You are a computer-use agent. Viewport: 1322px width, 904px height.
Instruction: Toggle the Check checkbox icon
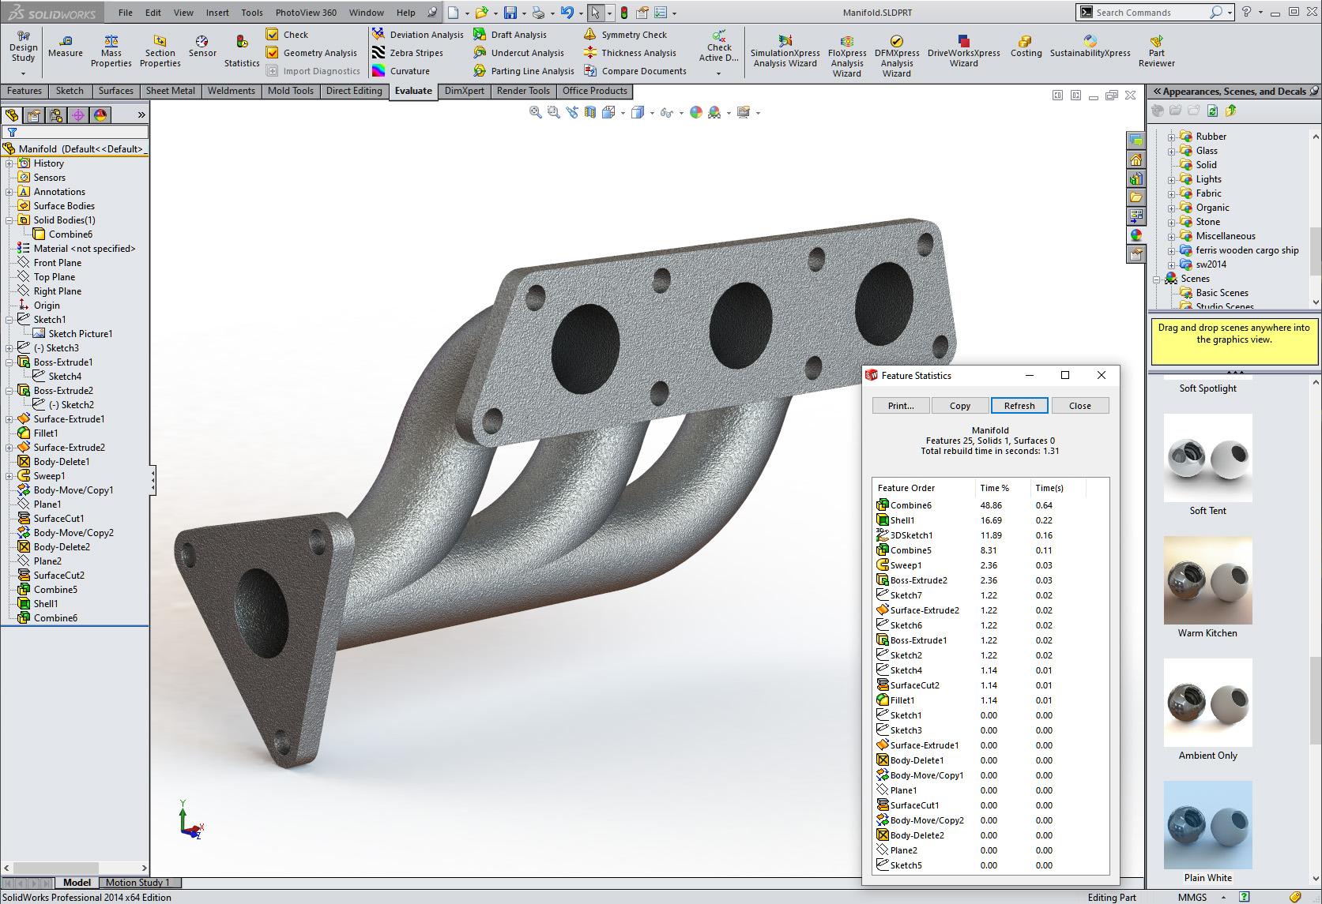[273, 35]
